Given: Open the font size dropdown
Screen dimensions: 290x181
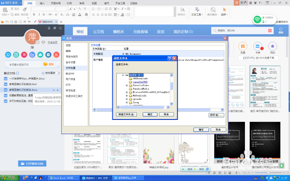Looking at the screenshot, I should pyautogui.click(x=67, y=9).
